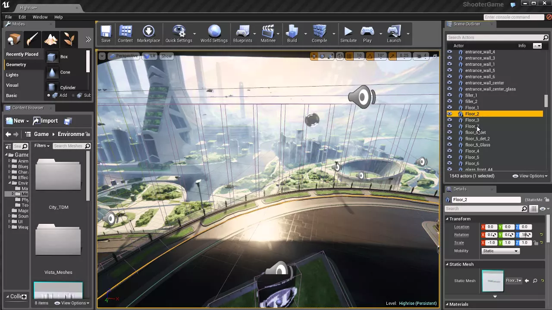Image resolution: width=552 pixels, height=310 pixels.
Task: Toggle visibility of entrance_wall_center
Action: pos(449,83)
